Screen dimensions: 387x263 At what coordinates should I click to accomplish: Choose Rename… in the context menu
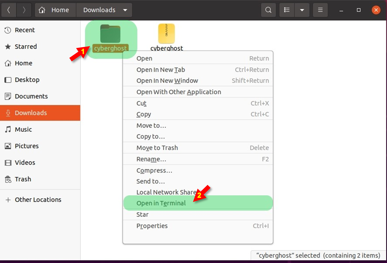click(198, 159)
